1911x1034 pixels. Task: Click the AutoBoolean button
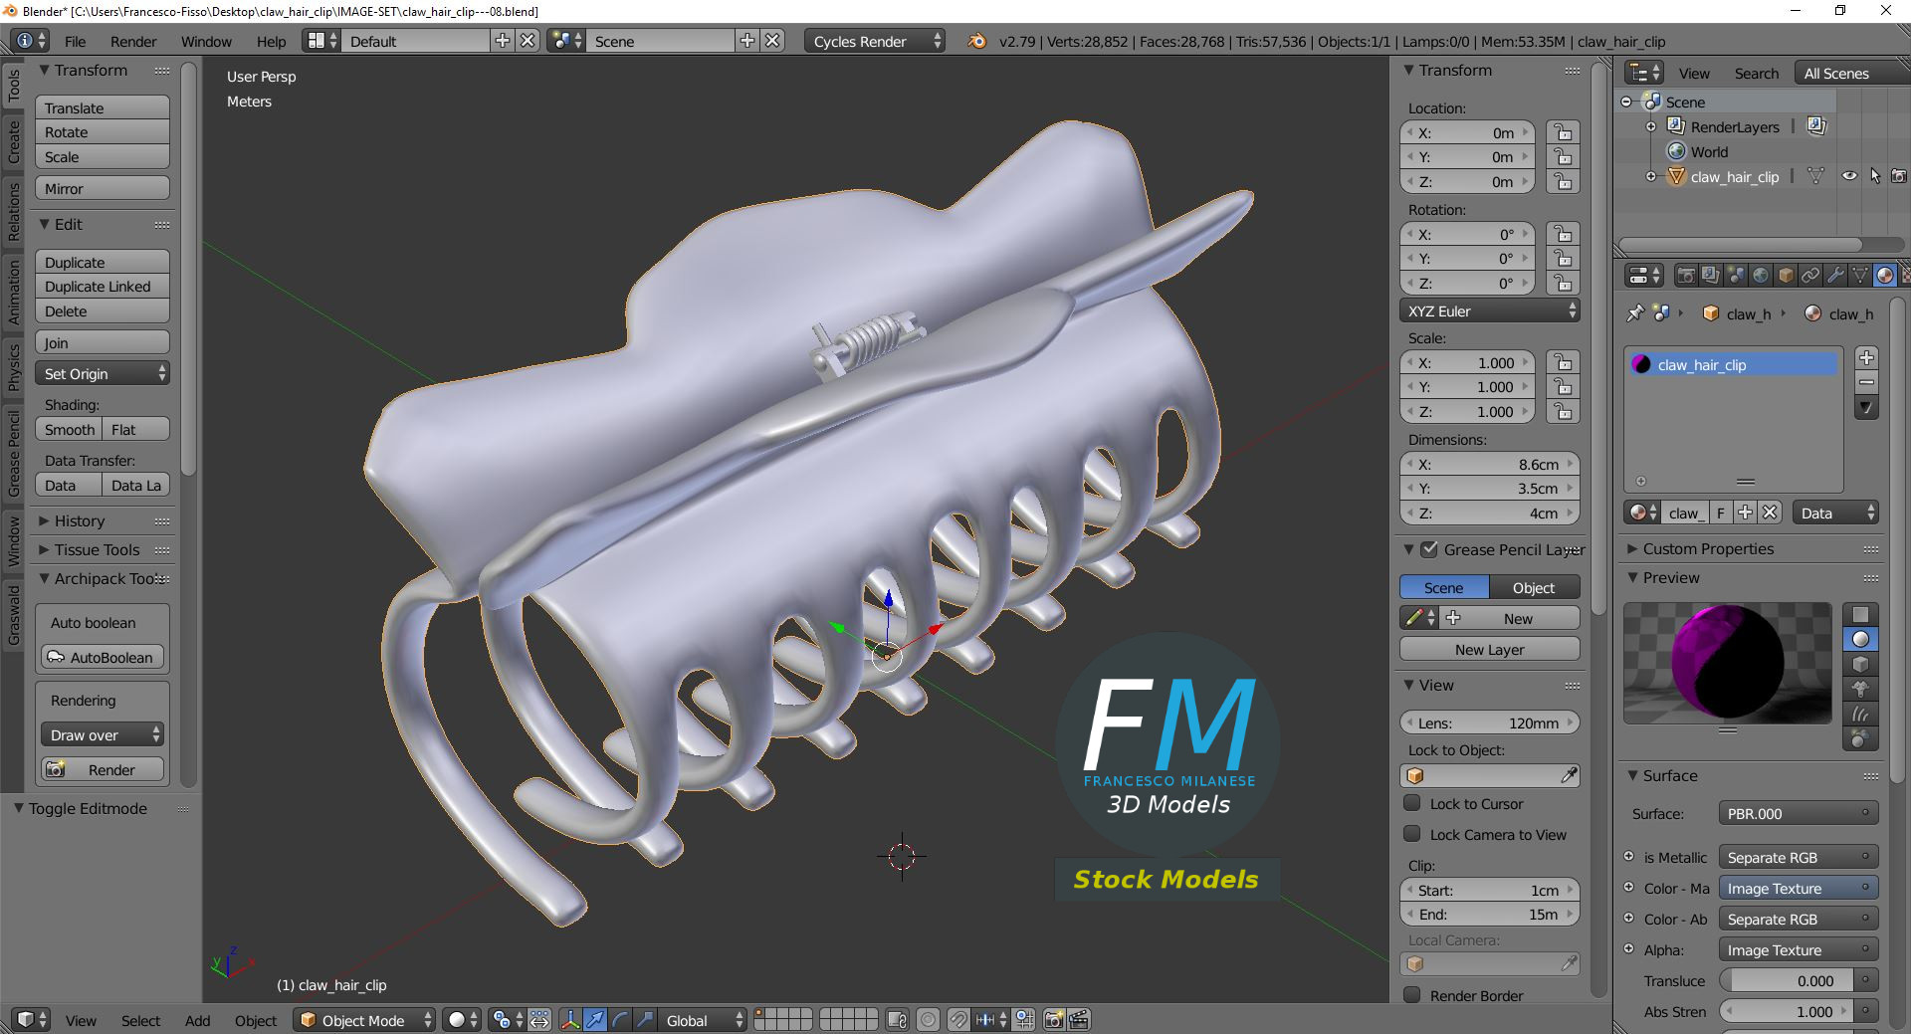click(103, 658)
